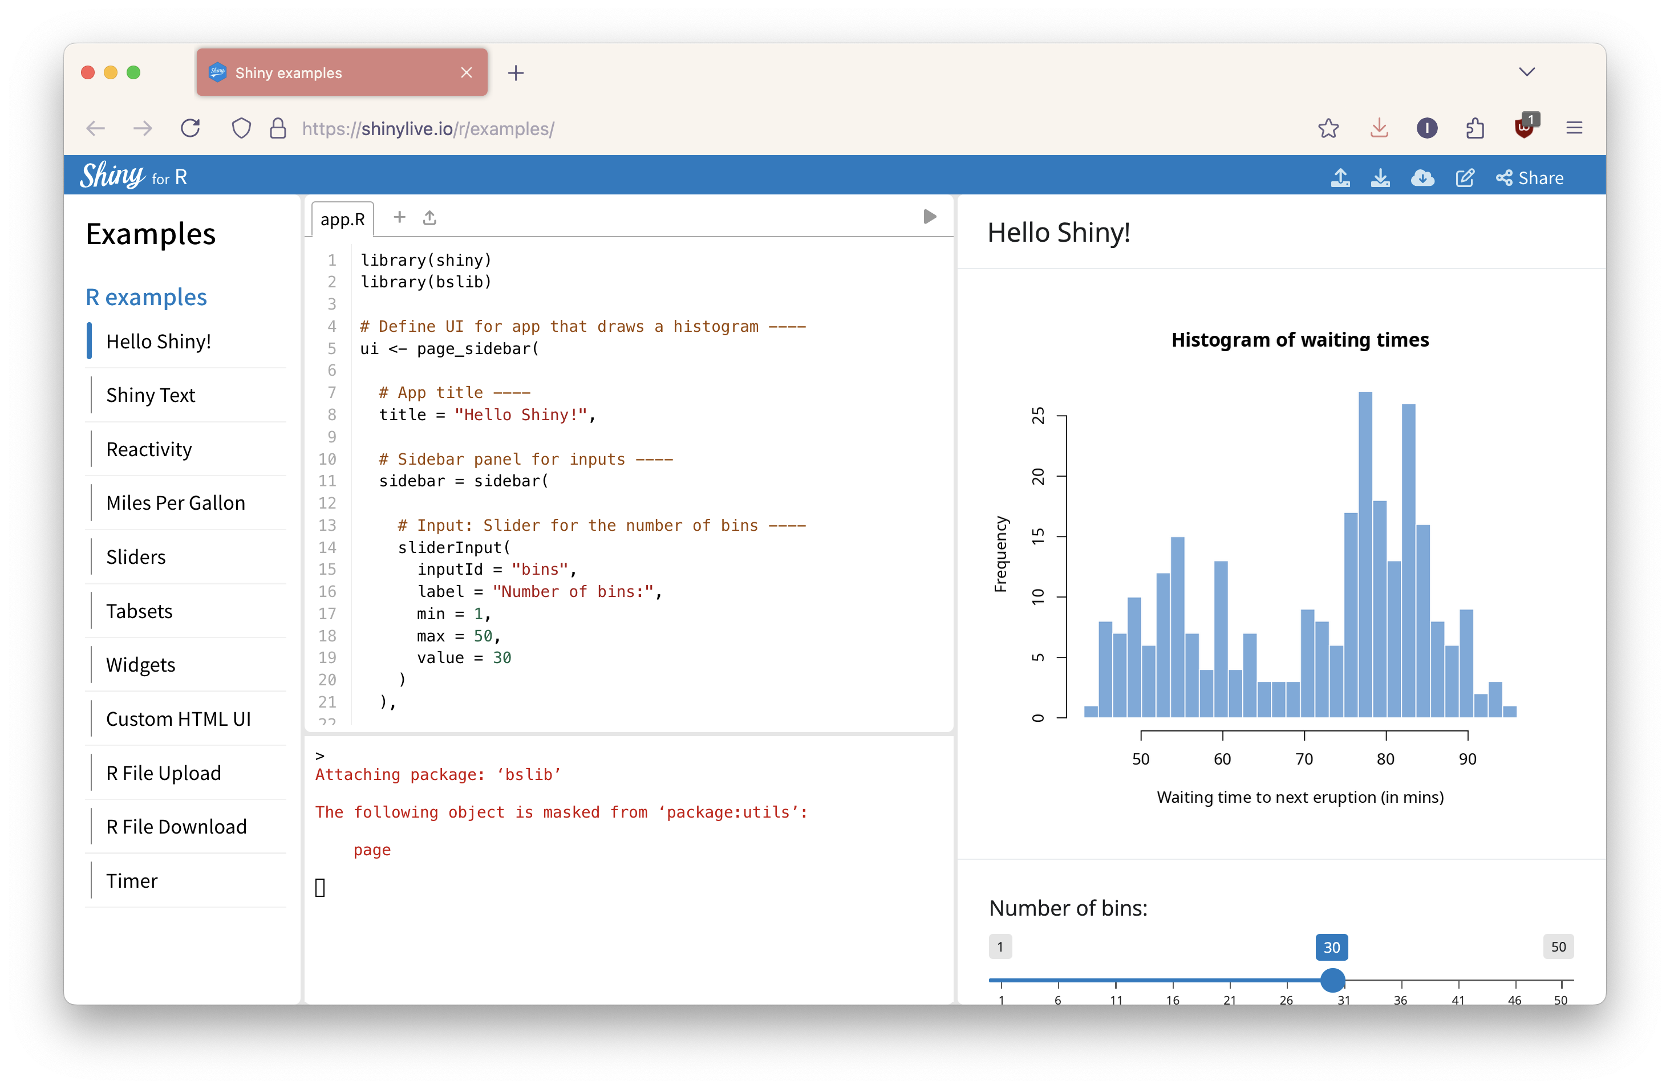Click the upload file icon beside app.R
Screen dimensions: 1670x1089
pos(429,218)
